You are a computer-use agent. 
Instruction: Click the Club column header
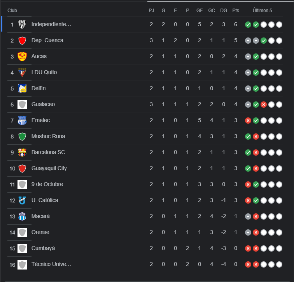click(12, 11)
